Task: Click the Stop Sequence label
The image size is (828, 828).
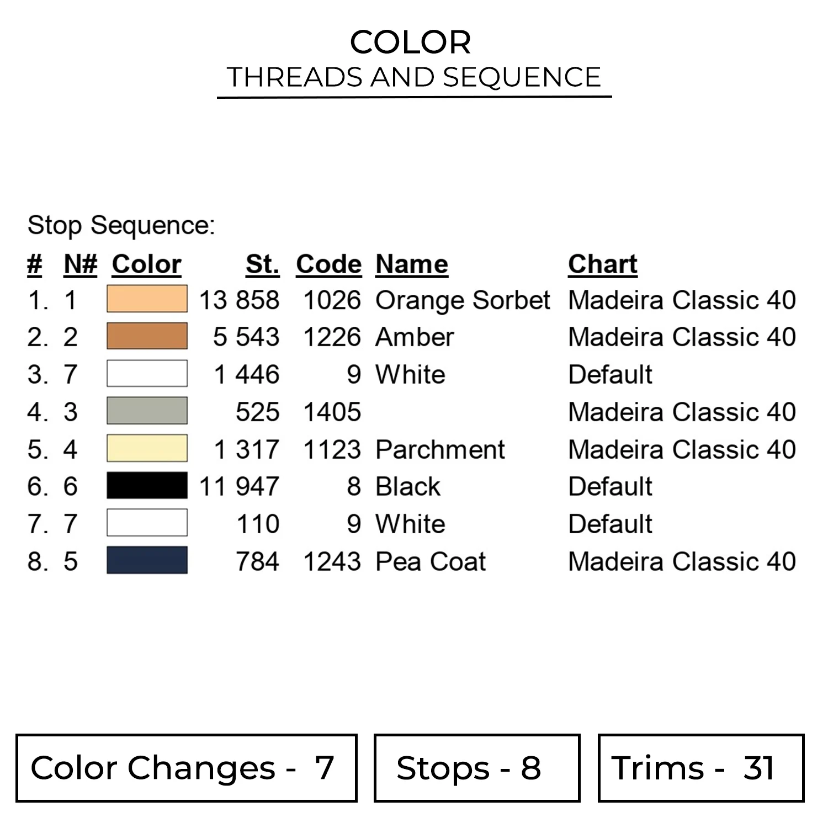Action: [x=121, y=225]
